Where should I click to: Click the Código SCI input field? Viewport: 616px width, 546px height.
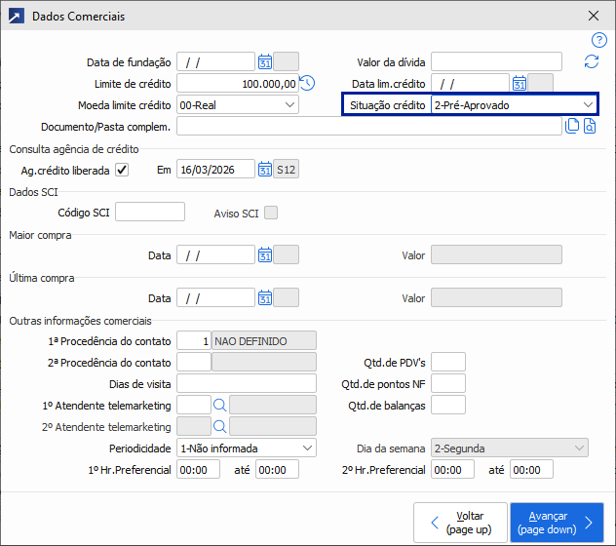pos(150,213)
